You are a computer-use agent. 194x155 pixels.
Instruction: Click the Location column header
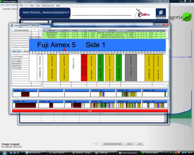[64, 31]
